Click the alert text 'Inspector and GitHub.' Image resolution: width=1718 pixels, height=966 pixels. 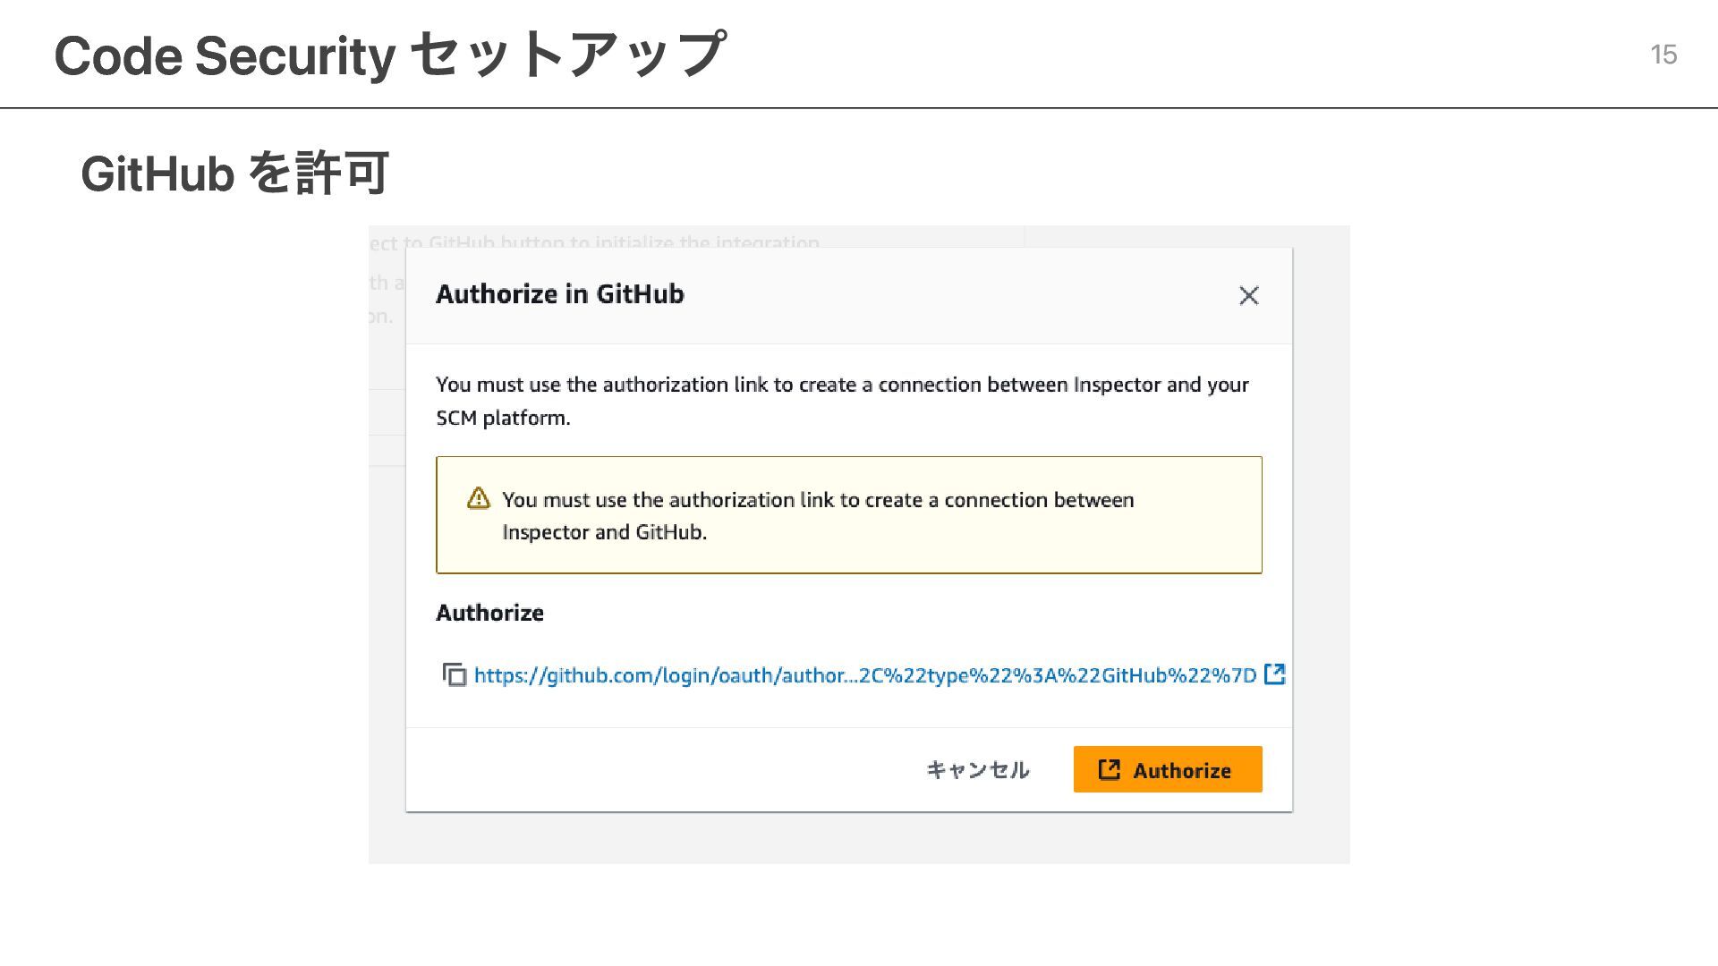pyautogui.click(x=604, y=532)
